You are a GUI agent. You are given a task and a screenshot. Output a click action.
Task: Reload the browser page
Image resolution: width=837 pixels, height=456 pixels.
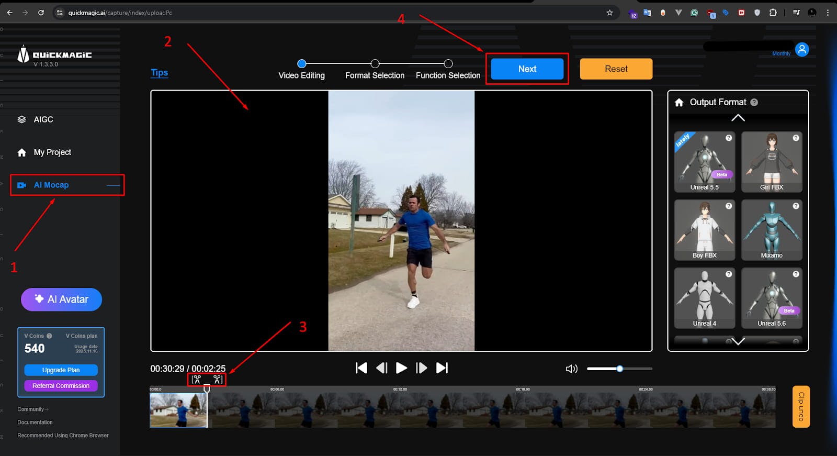[x=41, y=13]
